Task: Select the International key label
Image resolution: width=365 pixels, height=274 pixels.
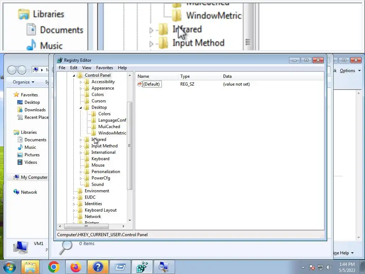Action: coord(103,152)
